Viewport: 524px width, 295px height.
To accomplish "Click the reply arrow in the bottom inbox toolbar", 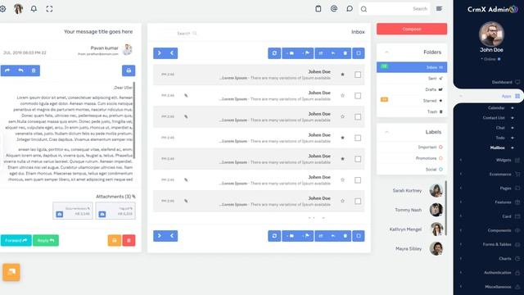I will 333,236.
